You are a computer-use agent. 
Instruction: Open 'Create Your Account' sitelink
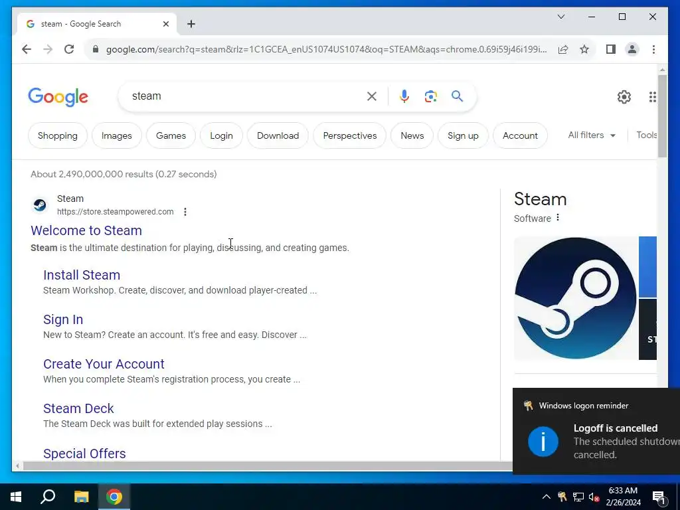104,364
